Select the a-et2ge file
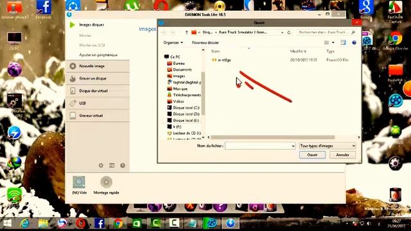 pos(222,60)
